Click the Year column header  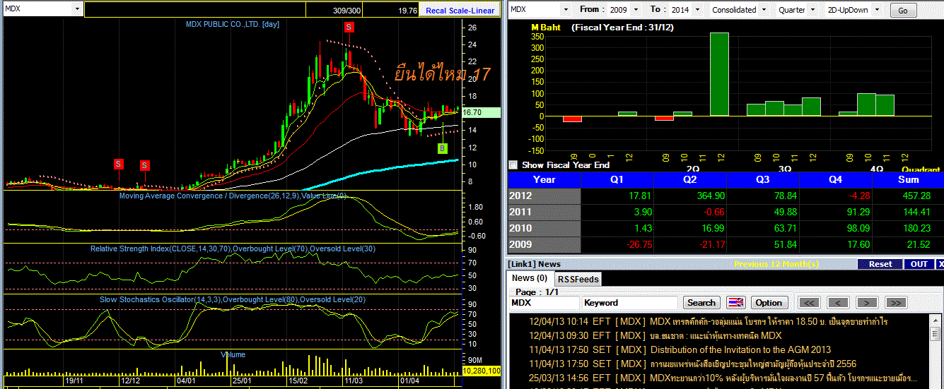544,179
